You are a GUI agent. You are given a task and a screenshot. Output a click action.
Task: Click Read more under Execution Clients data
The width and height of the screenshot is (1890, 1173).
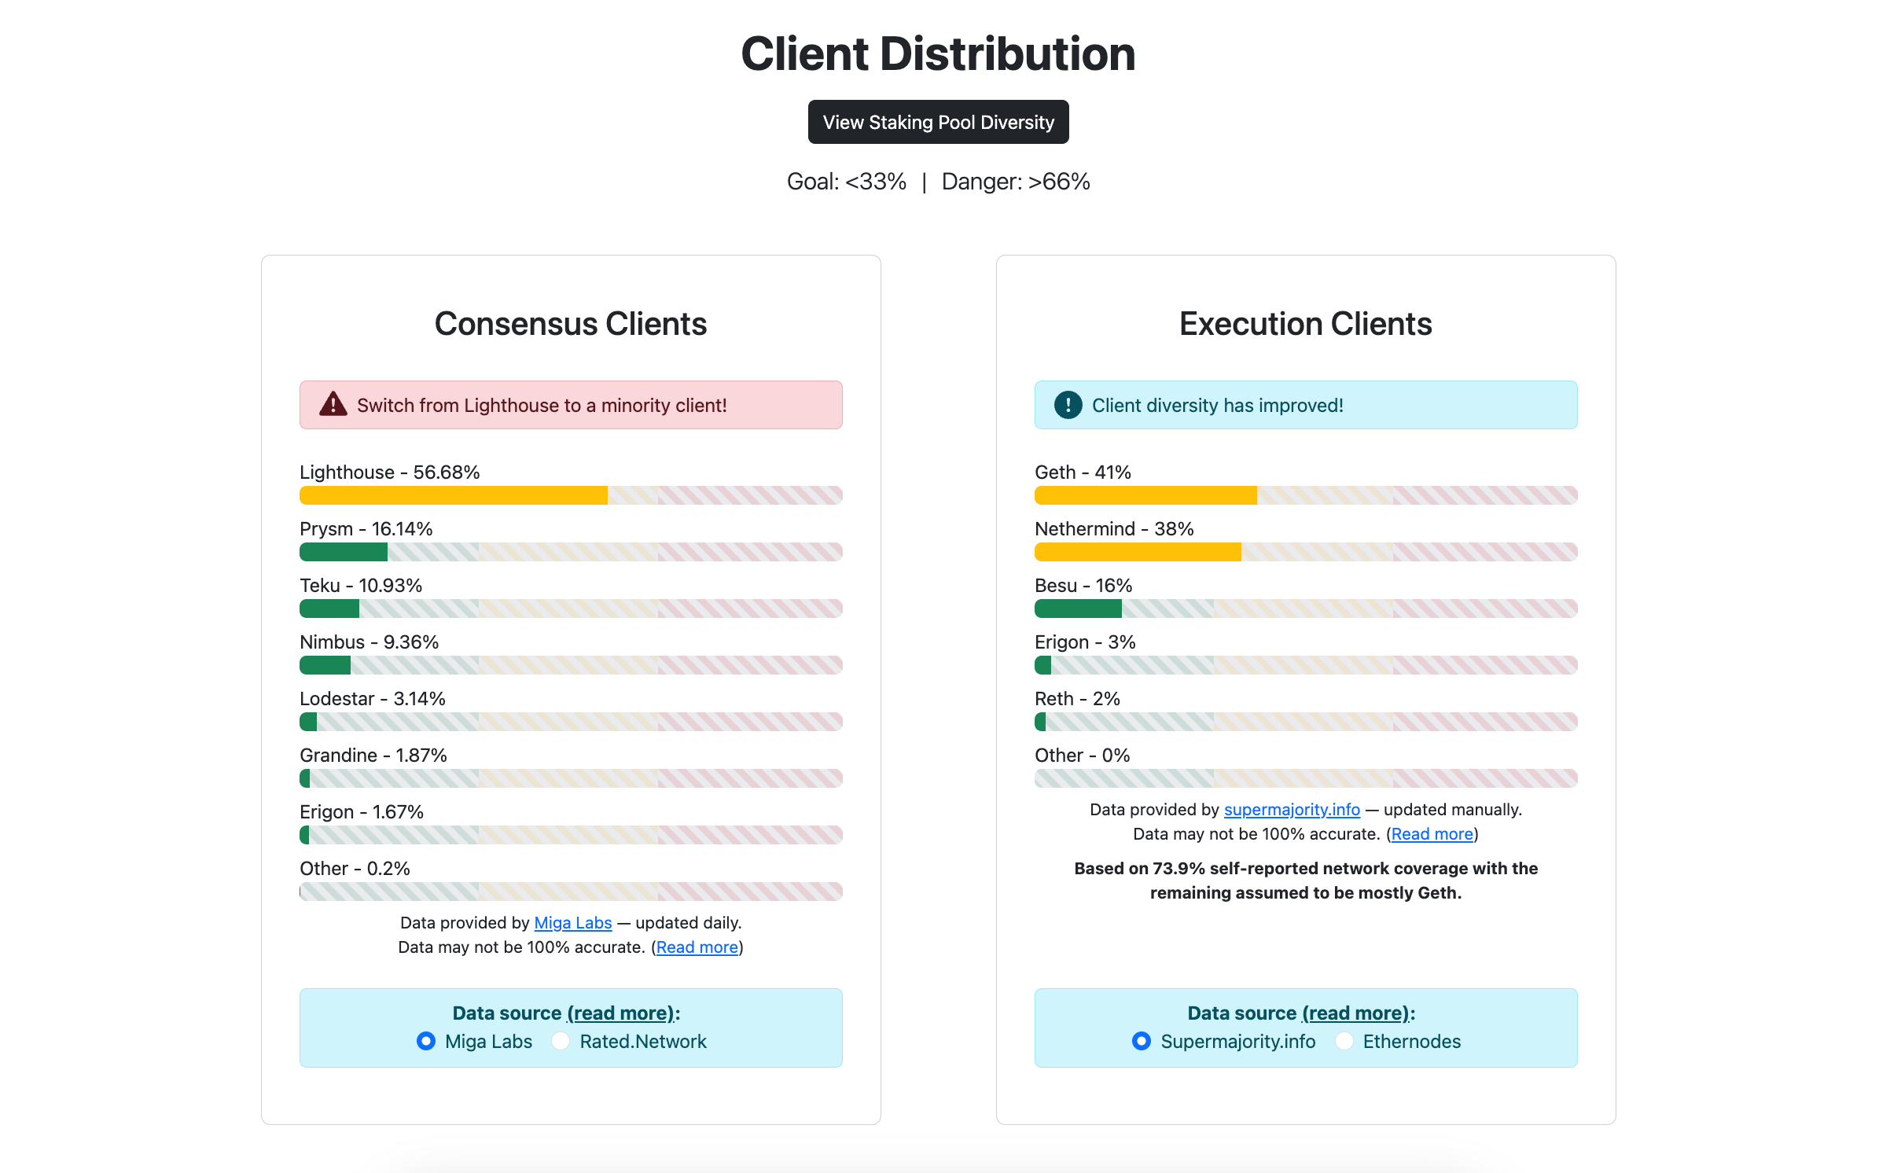1432,833
